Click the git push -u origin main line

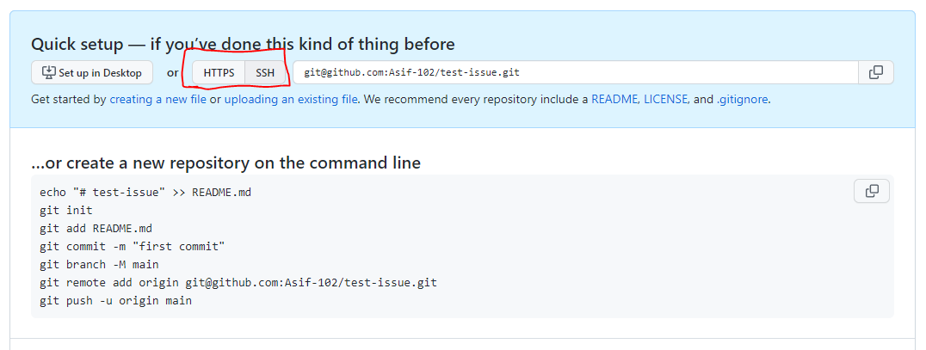click(115, 300)
